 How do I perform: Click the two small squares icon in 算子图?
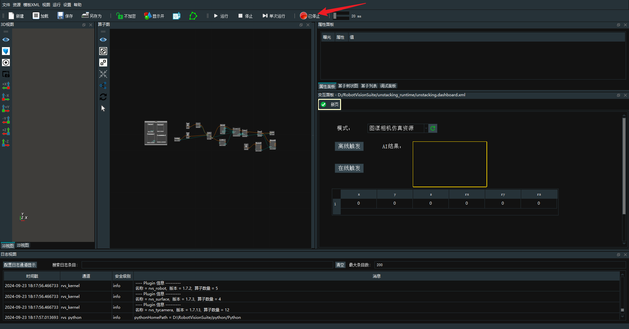tap(103, 63)
